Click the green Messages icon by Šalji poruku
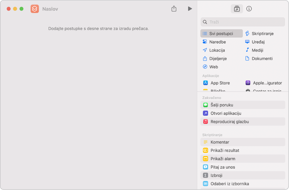Viewport: 289px width, 190px height. (x=205, y=105)
